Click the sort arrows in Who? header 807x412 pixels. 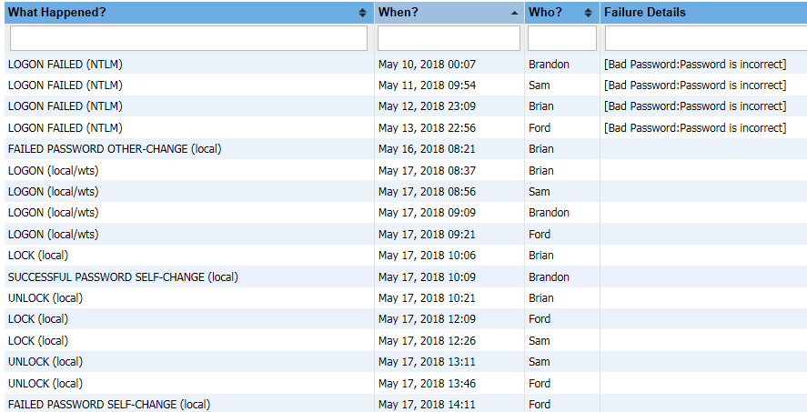[x=589, y=13]
